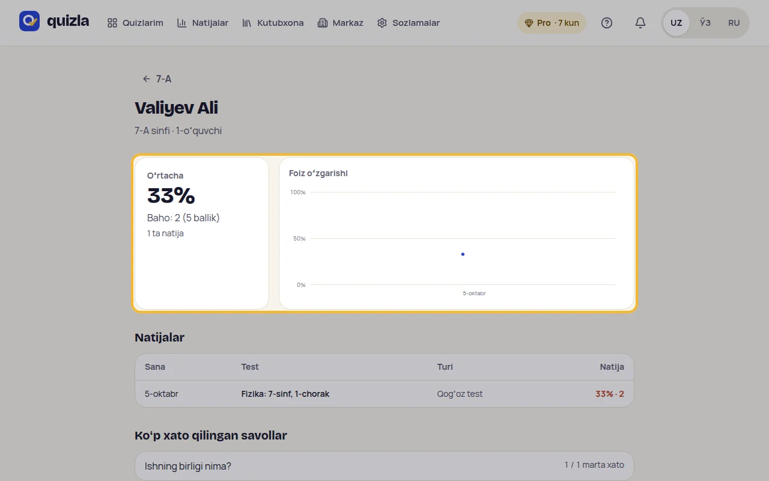Screen dimensions: 769x481
Task: Switch language to UZ
Action: click(676, 23)
